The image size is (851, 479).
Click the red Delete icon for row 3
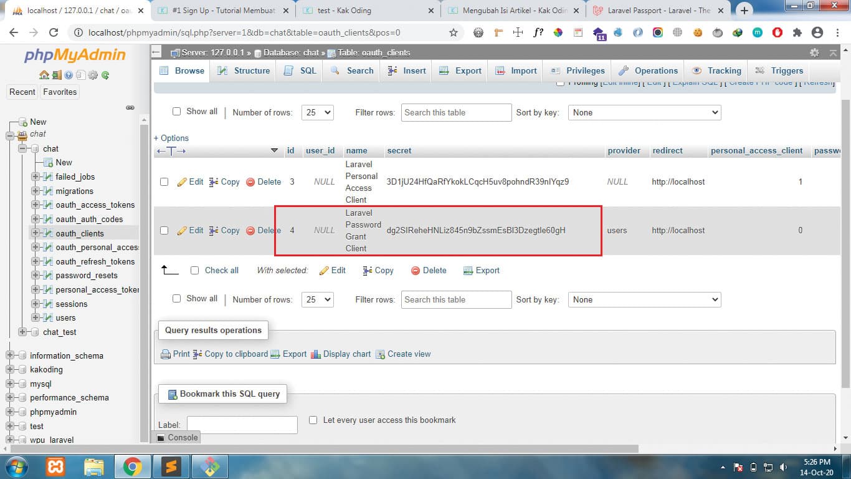tap(250, 181)
